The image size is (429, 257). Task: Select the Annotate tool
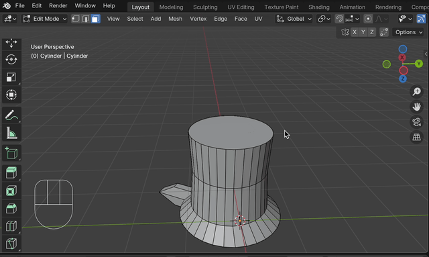coord(11,115)
